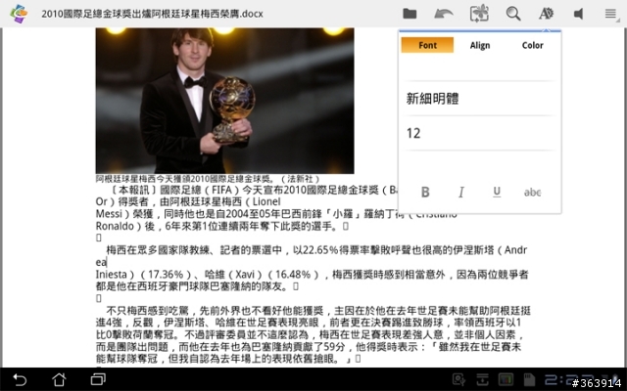Select the Font tab
Screen dimensions: 627x391
427,45
